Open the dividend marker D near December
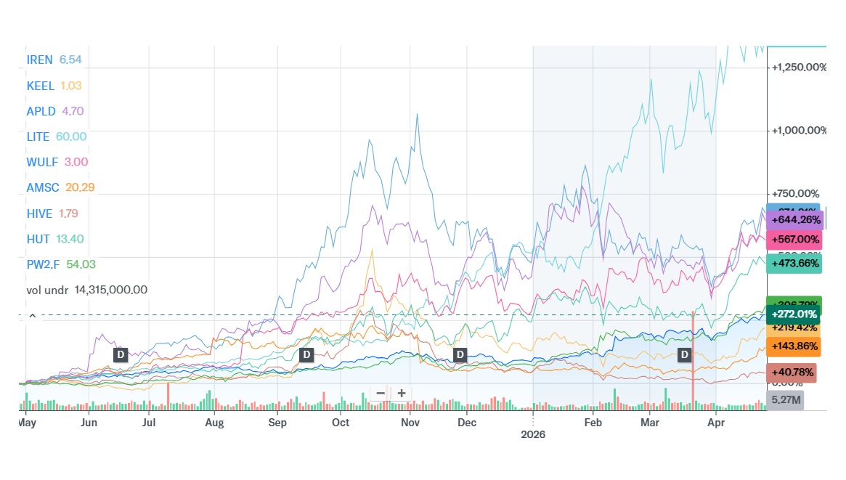The height and width of the screenshot is (480, 846). pos(460,355)
